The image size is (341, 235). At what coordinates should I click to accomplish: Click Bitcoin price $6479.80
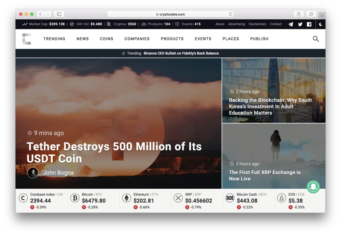tap(94, 201)
